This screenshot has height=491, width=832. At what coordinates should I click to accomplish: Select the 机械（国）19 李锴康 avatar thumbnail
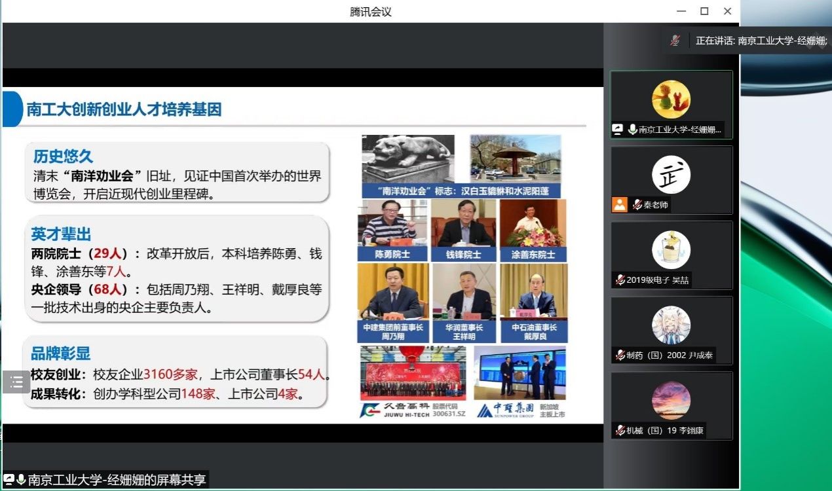point(671,401)
